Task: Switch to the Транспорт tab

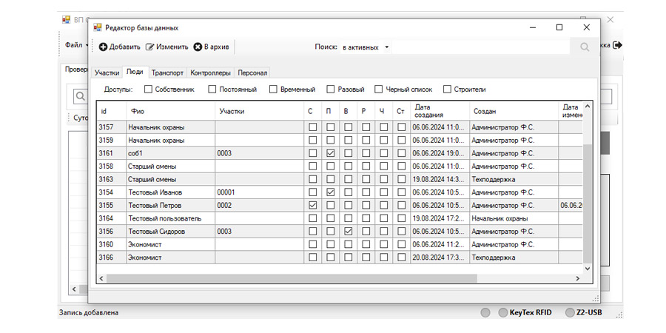Action: (x=167, y=73)
